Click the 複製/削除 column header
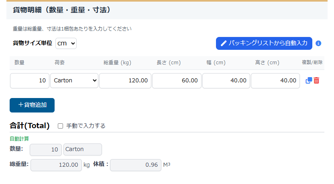334x184 pixels. coord(312,62)
